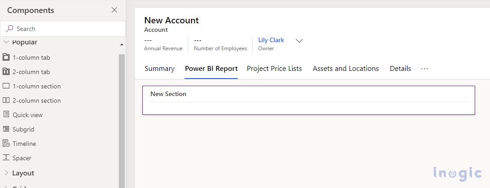
Task: Click the 1-column tab label
Action: pos(31,57)
